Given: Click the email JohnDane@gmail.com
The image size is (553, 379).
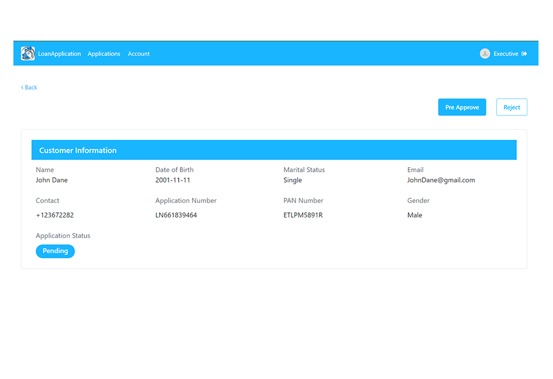Looking at the screenshot, I should point(441,180).
